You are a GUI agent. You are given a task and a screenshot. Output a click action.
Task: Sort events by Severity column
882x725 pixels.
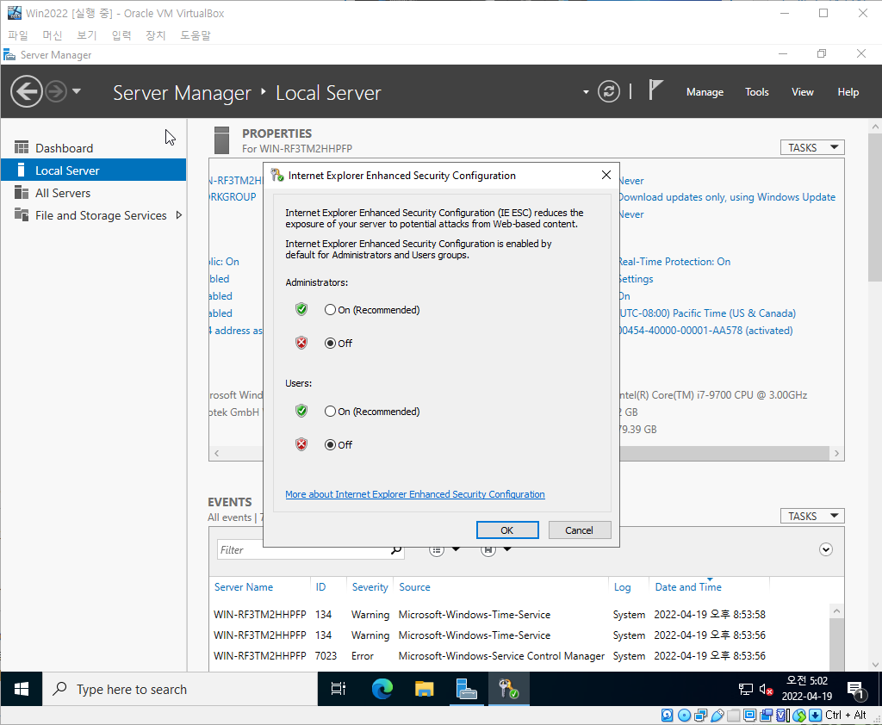[370, 586]
